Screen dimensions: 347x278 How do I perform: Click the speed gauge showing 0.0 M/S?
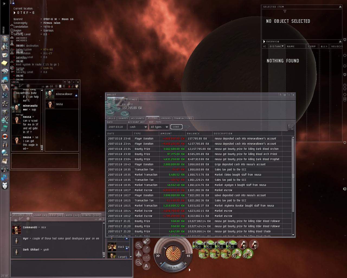point(173,267)
